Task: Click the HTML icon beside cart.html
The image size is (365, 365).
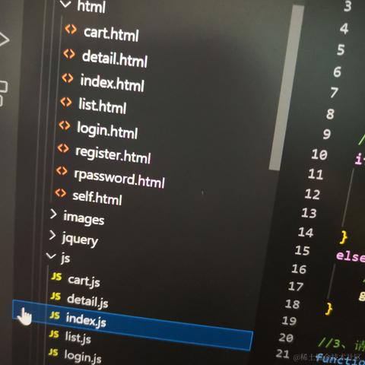Action: tap(71, 30)
